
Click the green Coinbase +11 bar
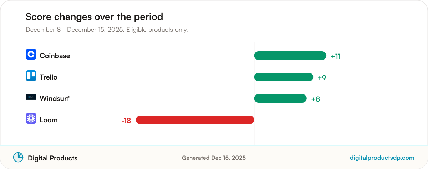[290, 56]
